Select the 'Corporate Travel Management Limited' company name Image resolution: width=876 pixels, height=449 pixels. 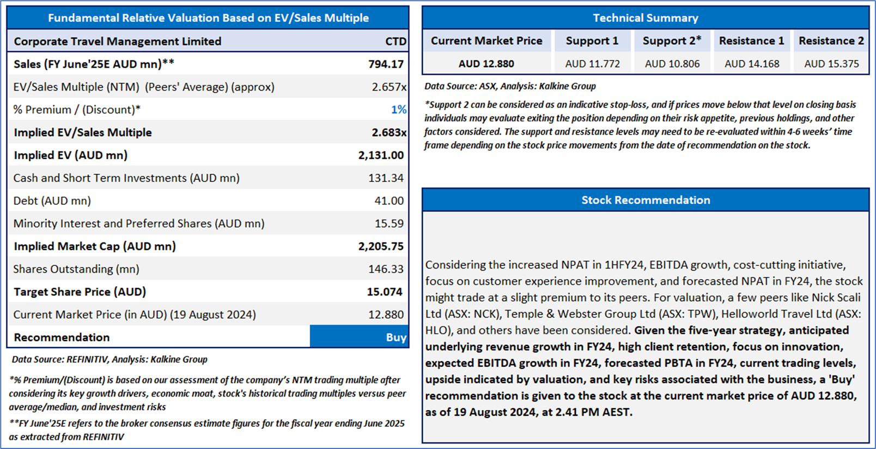point(118,41)
